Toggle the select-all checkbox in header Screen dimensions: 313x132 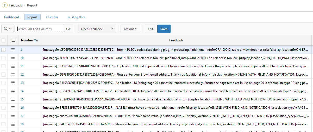[x=3, y=40]
